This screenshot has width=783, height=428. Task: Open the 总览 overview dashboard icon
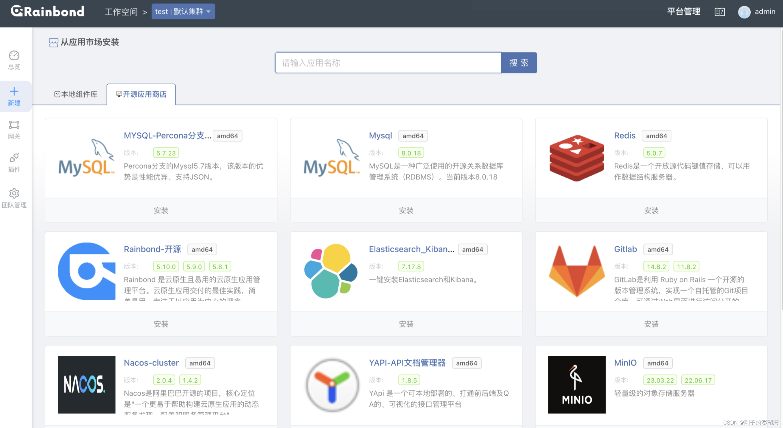14,55
